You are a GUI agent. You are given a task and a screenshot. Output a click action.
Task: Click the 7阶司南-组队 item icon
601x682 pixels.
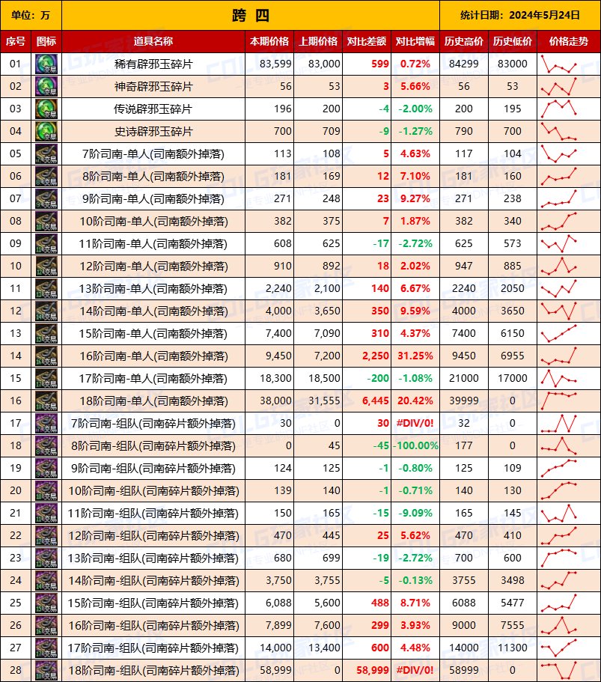pos(46,424)
